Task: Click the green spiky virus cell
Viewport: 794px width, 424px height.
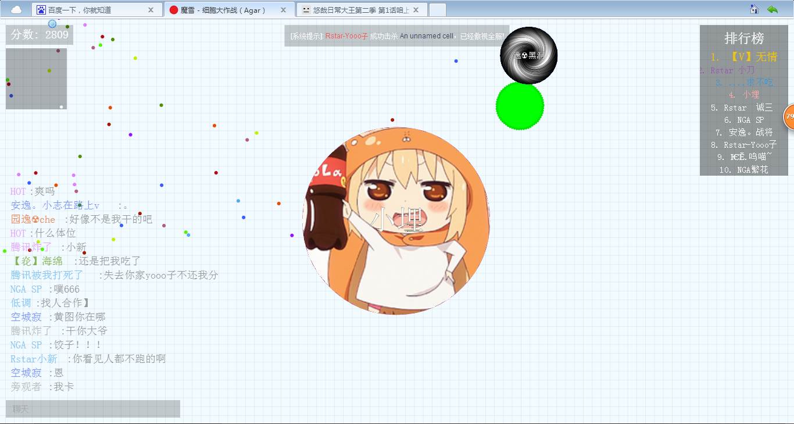Action: (x=520, y=106)
